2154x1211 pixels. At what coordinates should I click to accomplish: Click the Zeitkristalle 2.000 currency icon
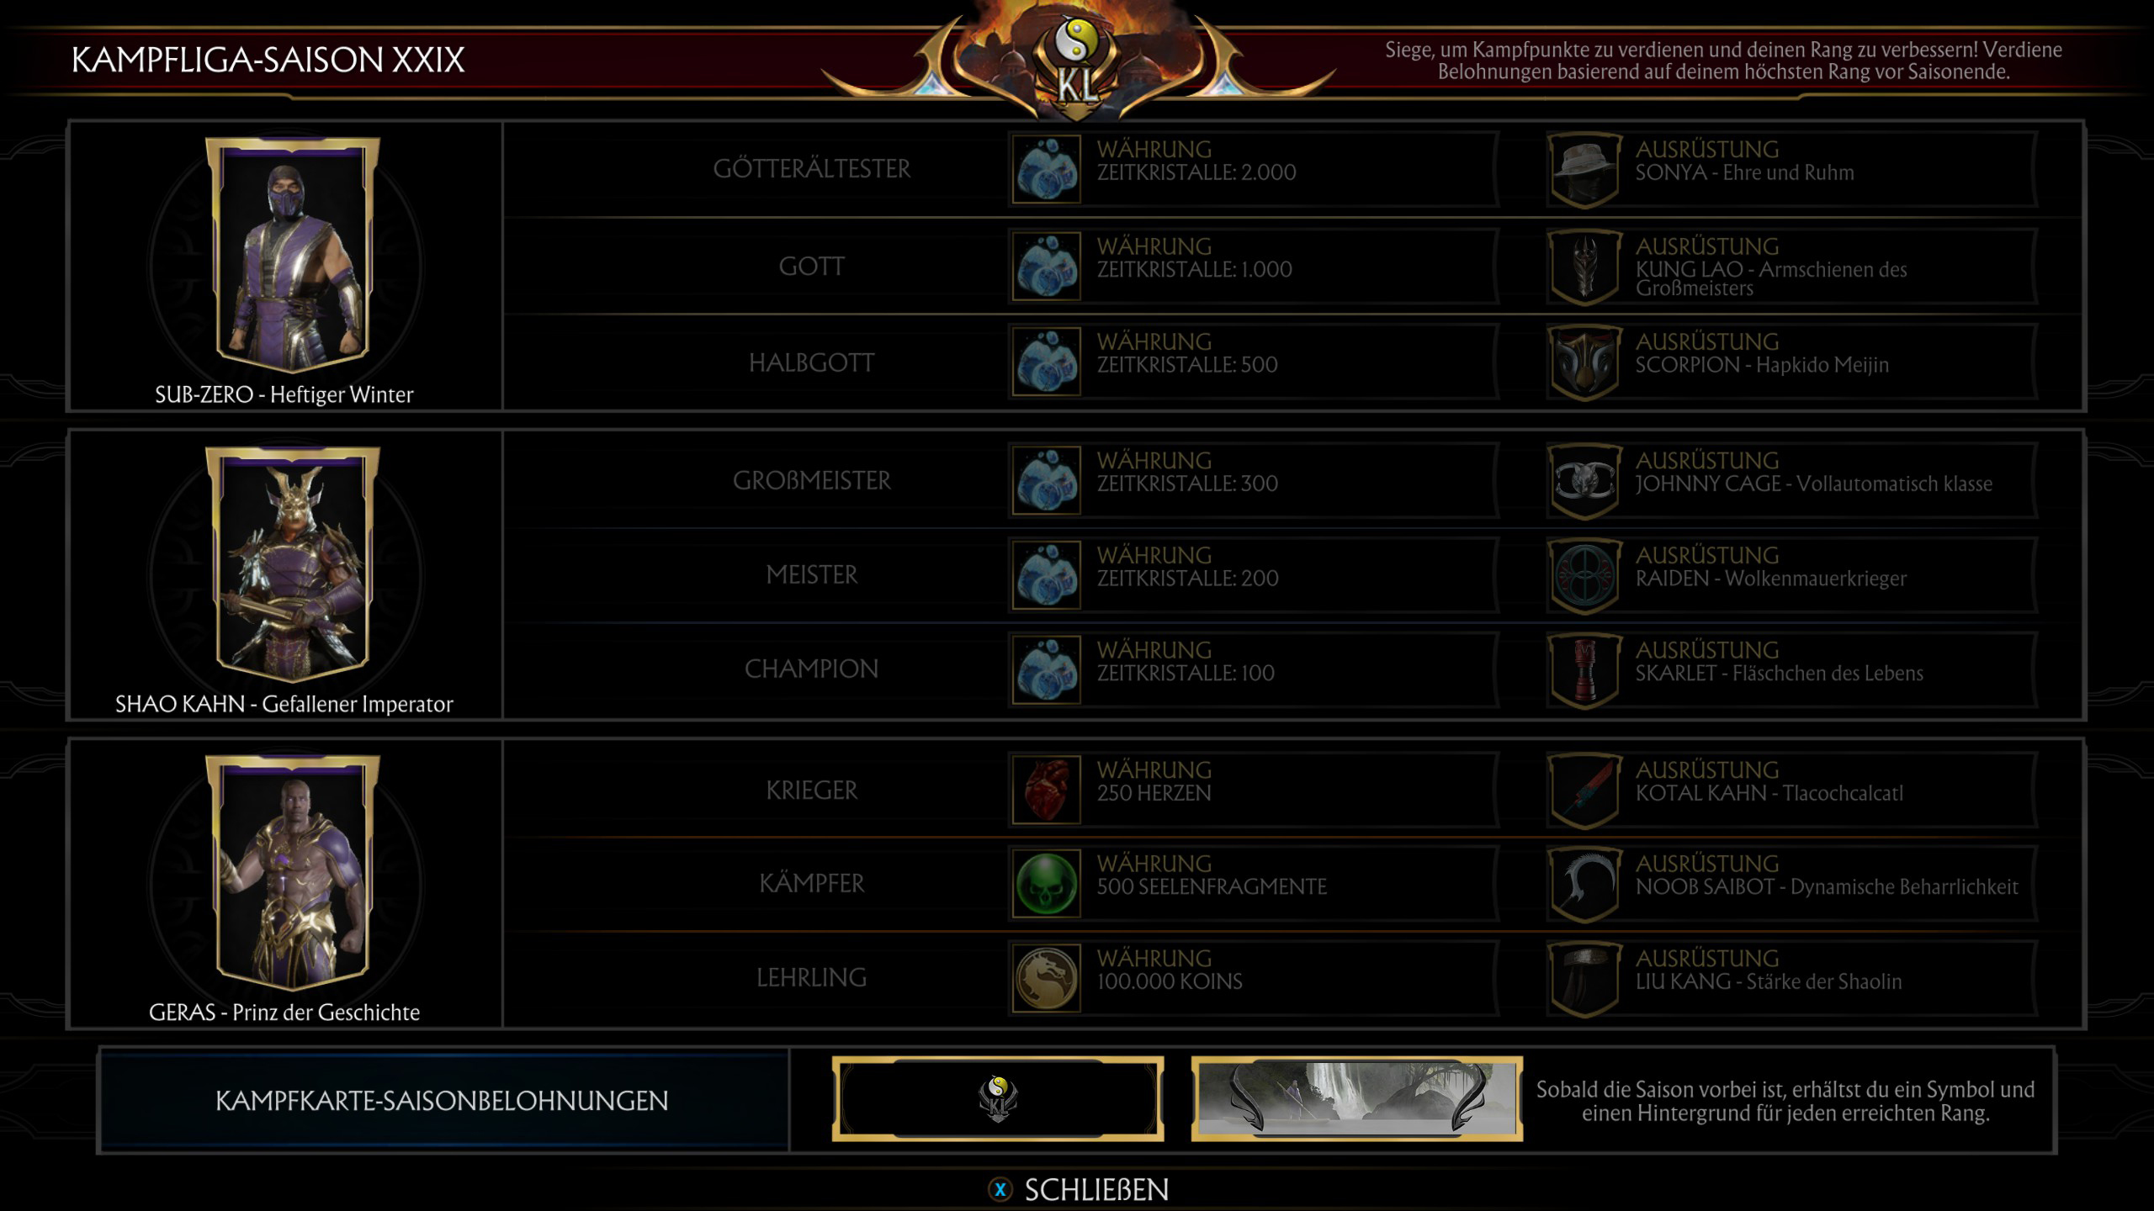(1047, 169)
